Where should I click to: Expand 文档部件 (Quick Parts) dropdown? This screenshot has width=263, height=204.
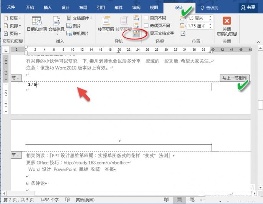point(79,18)
